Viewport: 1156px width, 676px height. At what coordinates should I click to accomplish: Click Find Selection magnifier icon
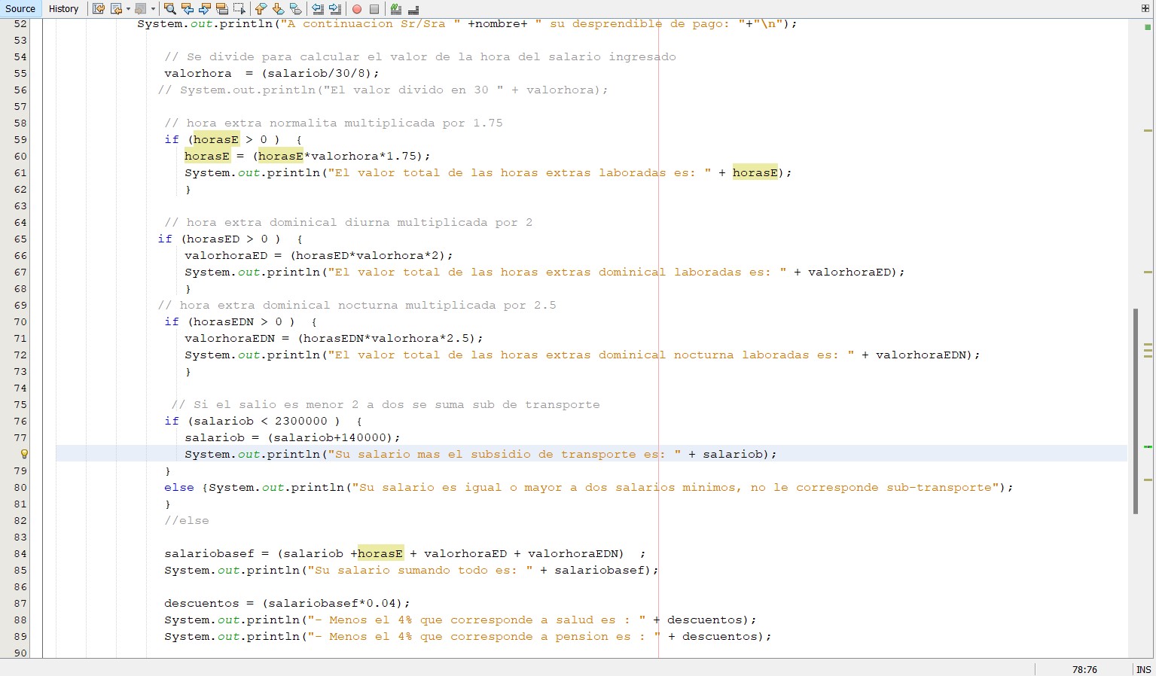point(170,9)
